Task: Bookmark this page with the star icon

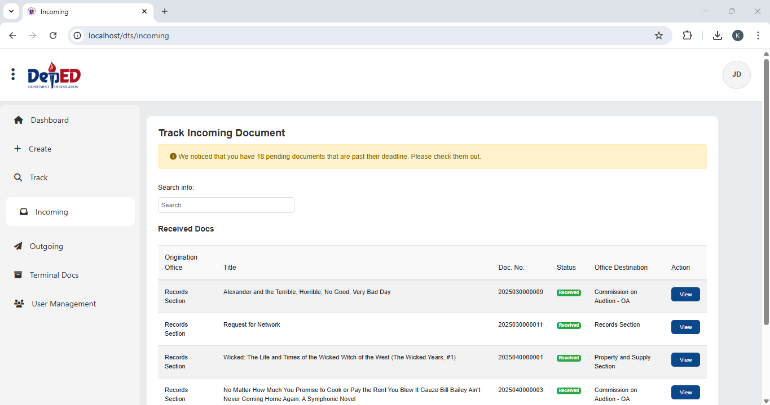Action: coord(659,35)
